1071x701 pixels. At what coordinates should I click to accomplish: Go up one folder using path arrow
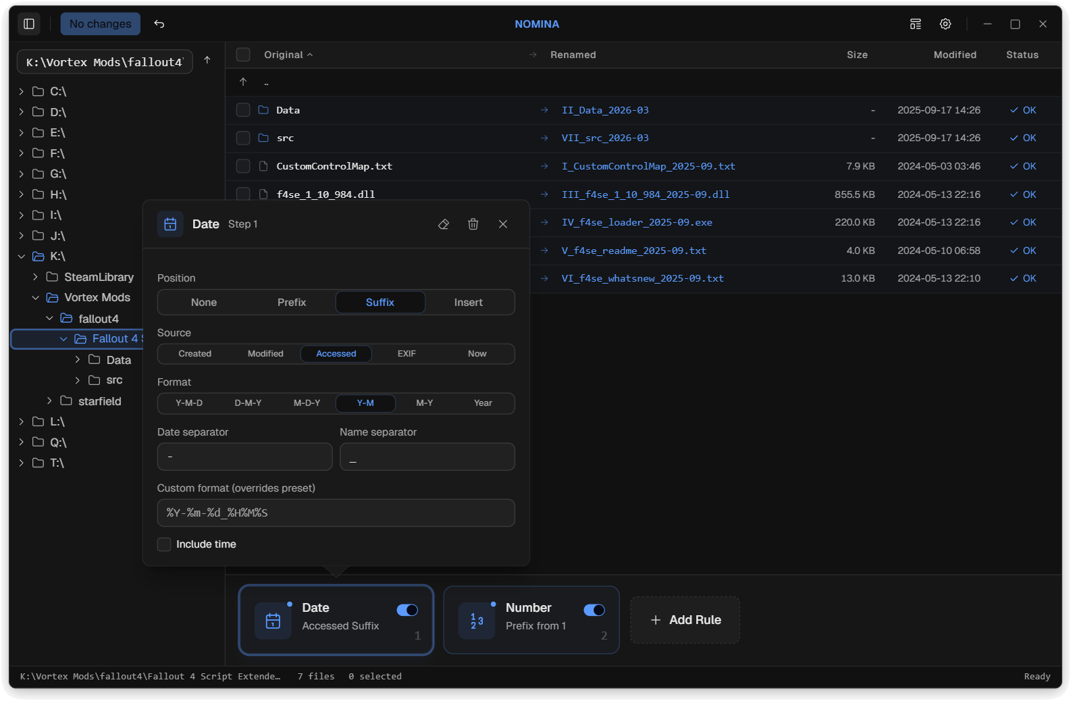click(207, 60)
